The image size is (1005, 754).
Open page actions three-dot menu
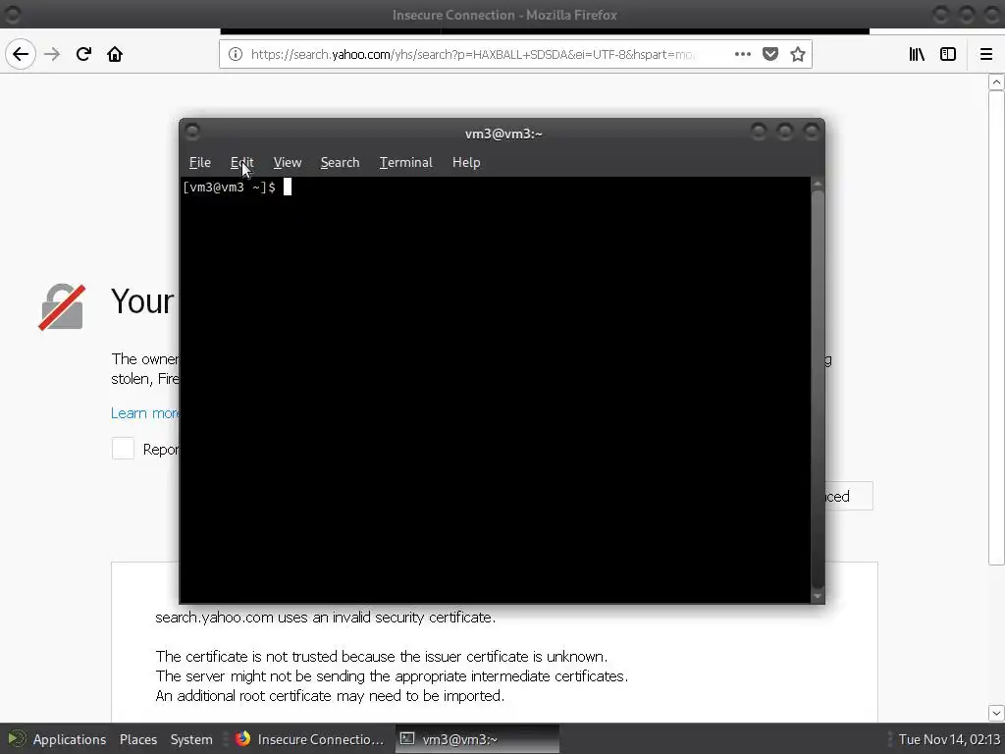click(x=742, y=55)
